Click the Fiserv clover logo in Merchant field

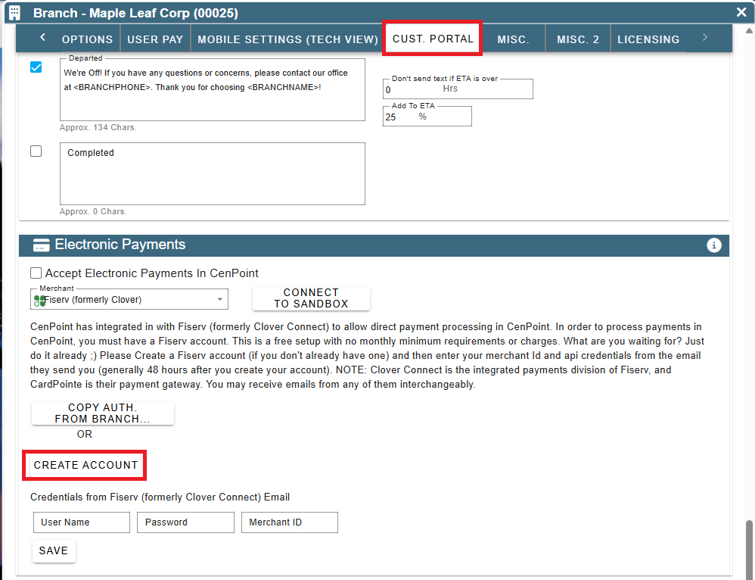coord(39,301)
